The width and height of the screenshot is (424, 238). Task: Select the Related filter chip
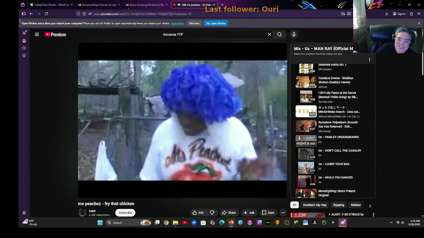coord(356,205)
